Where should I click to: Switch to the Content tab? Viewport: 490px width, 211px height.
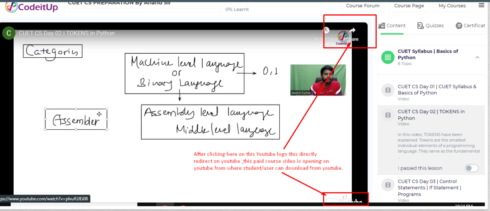click(392, 25)
